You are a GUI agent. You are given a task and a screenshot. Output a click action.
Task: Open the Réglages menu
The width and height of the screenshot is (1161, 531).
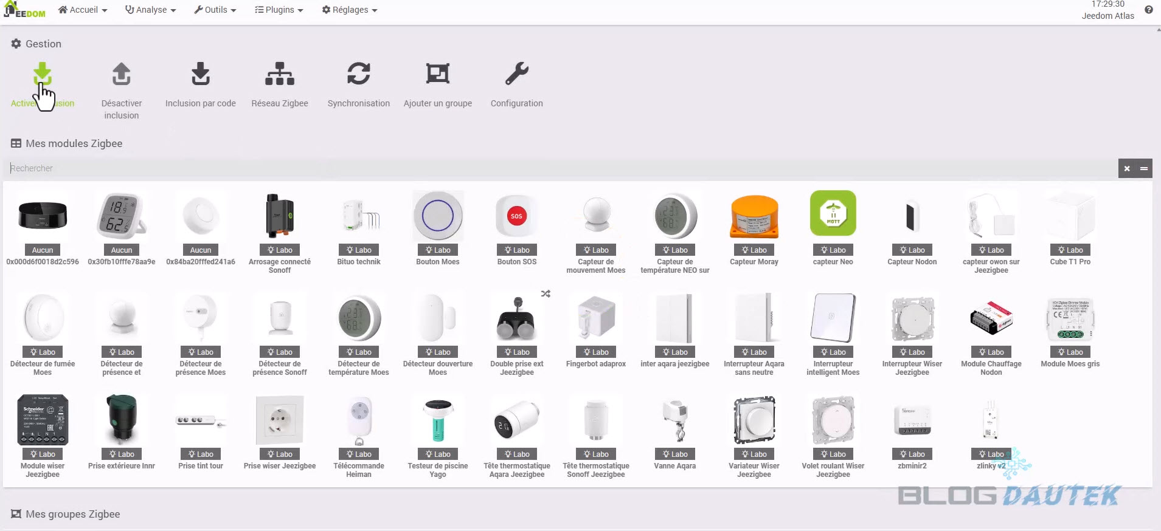tap(350, 10)
